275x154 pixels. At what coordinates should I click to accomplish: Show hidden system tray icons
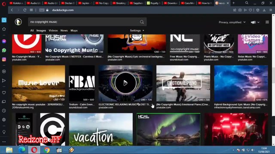pos(233,150)
